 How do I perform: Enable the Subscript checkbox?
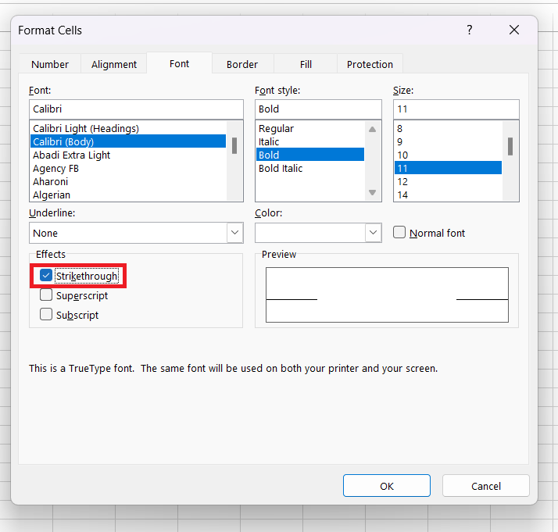[x=46, y=314]
